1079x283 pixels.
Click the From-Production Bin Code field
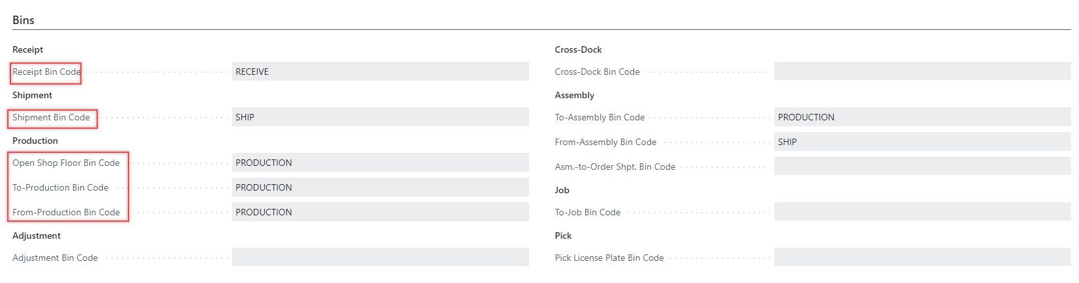(x=380, y=212)
